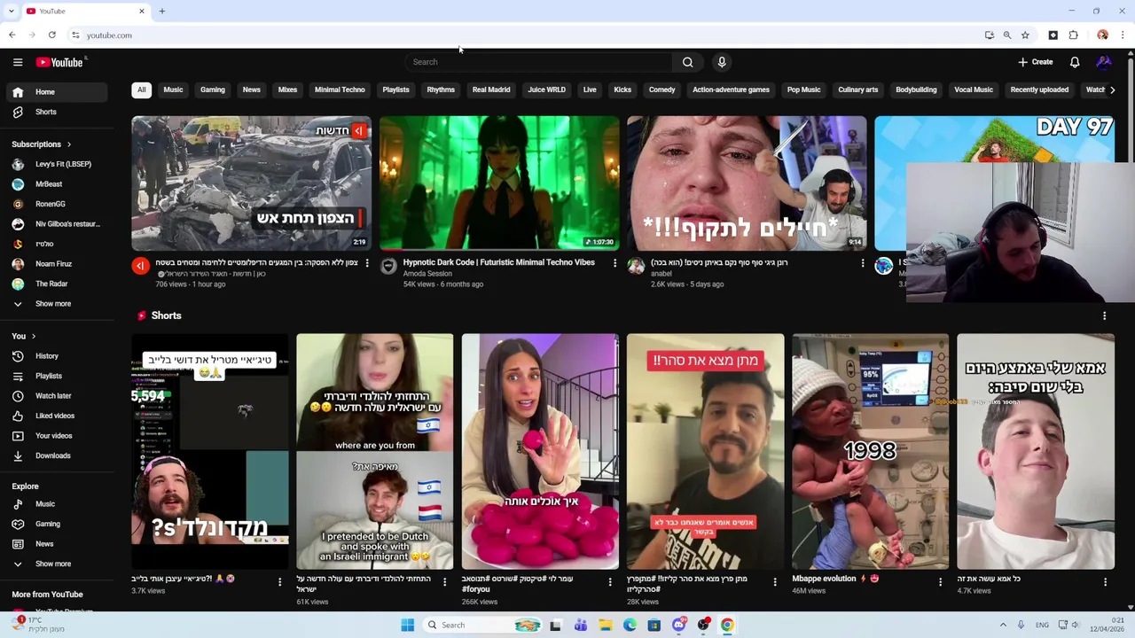Viewport: 1135px width, 638px height.
Task: Open Liked videos in the sidebar
Action: pyautogui.click(x=54, y=416)
